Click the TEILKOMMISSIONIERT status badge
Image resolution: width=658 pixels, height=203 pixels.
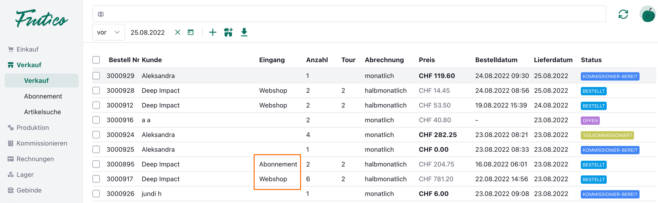607,135
